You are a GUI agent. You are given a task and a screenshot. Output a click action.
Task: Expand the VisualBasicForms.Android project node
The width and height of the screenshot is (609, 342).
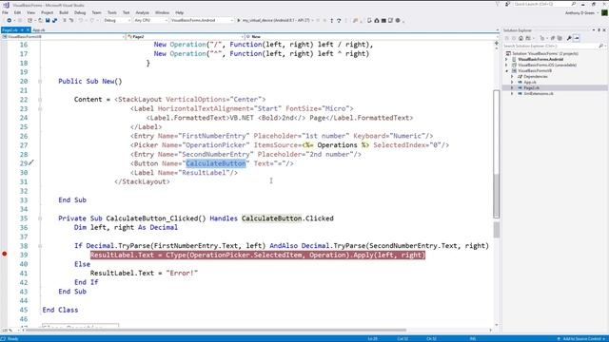[506, 59]
